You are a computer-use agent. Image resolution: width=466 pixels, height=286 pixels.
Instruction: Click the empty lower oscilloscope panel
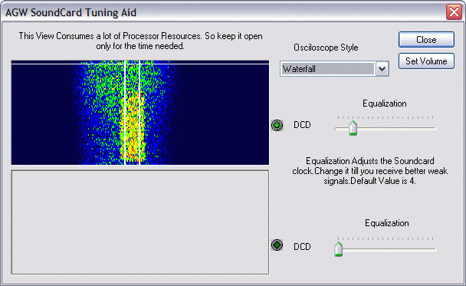point(140,222)
